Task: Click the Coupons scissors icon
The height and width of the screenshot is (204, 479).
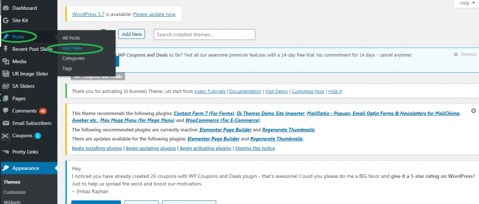Action: tap(6, 136)
